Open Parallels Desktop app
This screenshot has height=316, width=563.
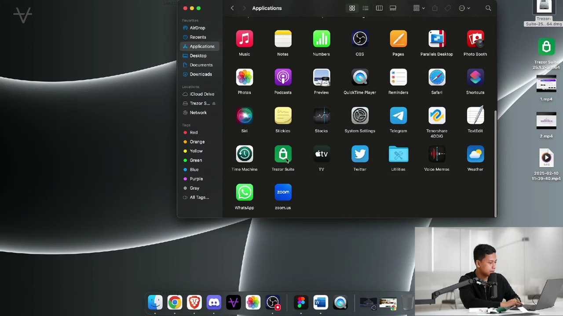click(x=436, y=39)
